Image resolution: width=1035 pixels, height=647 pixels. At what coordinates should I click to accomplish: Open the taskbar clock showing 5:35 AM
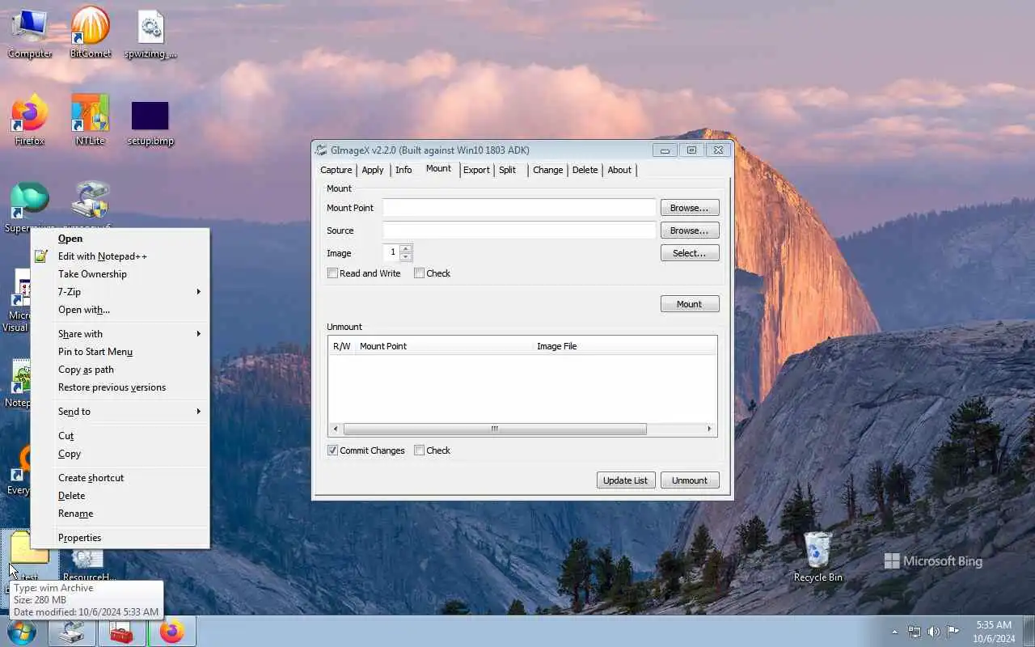pyautogui.click(x=994, y=632)
